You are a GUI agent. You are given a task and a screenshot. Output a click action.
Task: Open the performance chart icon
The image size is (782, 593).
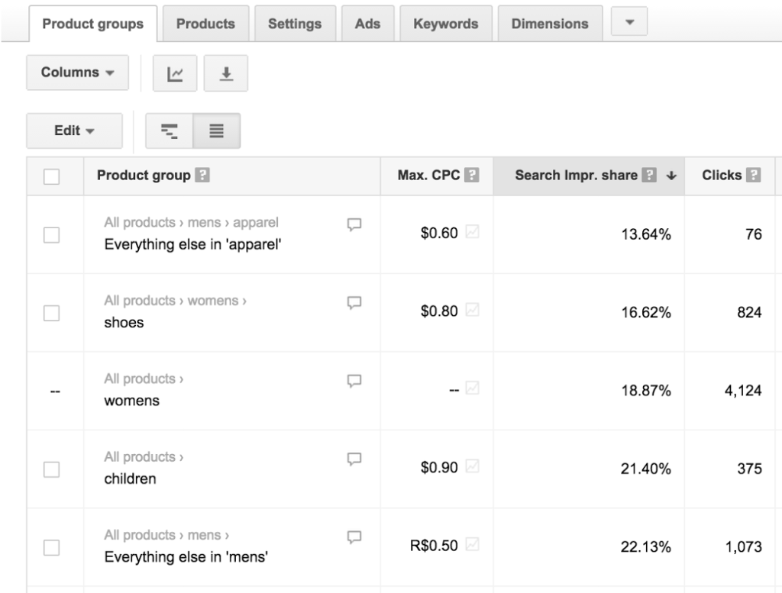tap(175, 73)
